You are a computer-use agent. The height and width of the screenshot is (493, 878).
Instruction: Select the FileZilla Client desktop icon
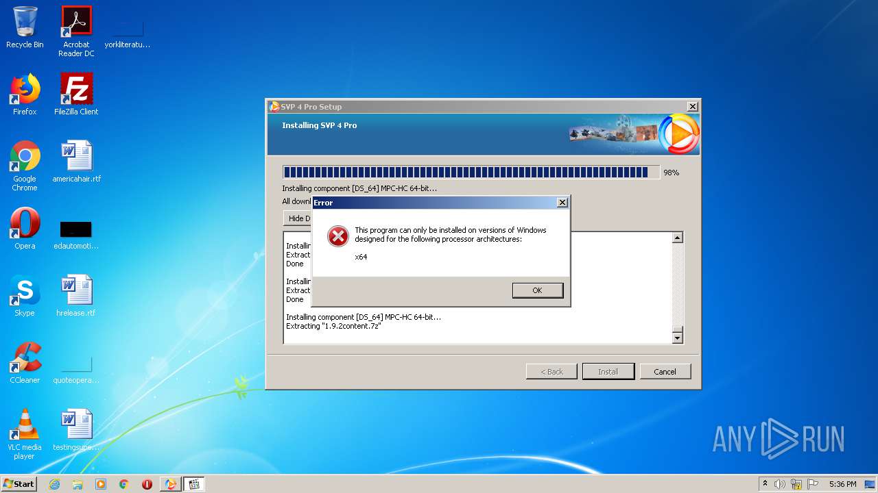click(76, 94)
